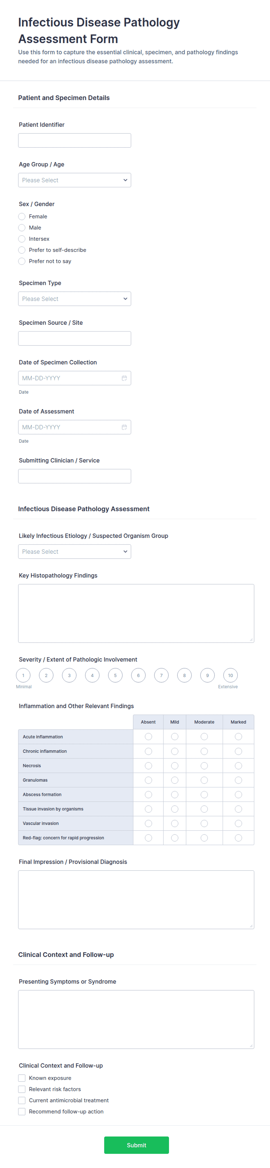Open calendar icon for Date of Specimen Collection
The width and height of the screenshot is (270, 1168).
tap(124, 378)
